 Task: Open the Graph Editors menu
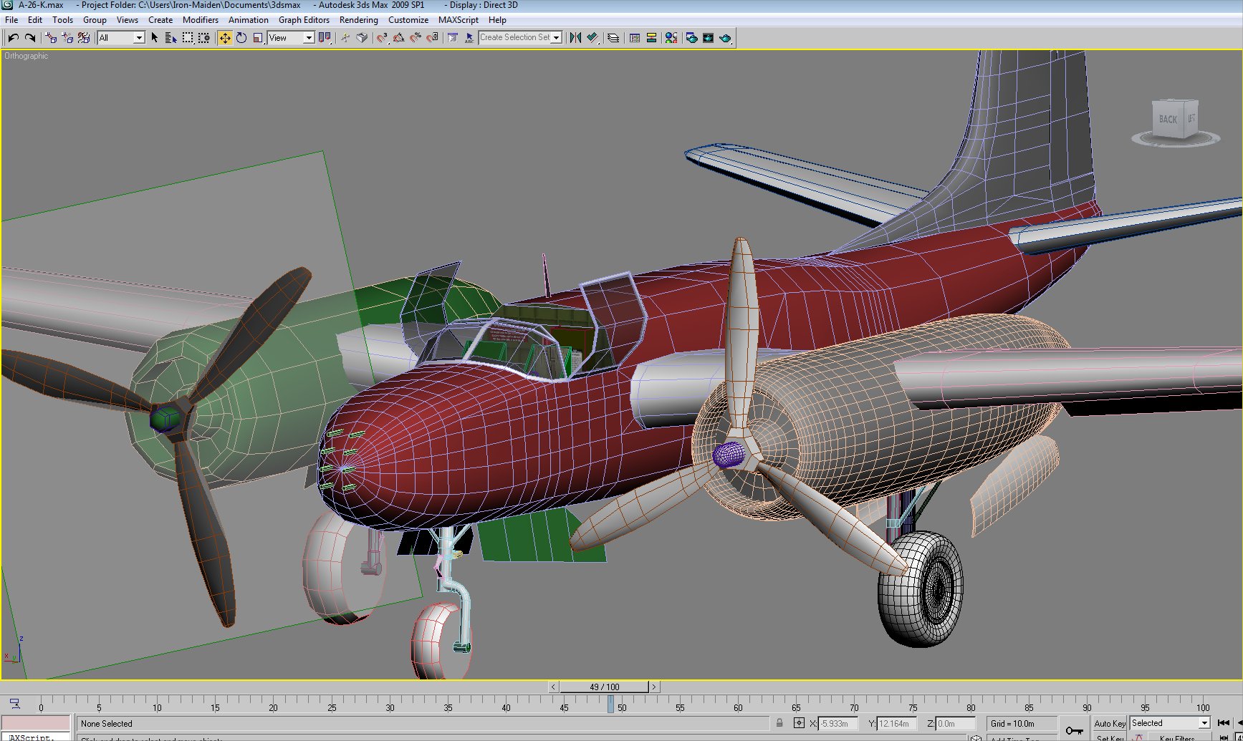(x=304, y=20)
